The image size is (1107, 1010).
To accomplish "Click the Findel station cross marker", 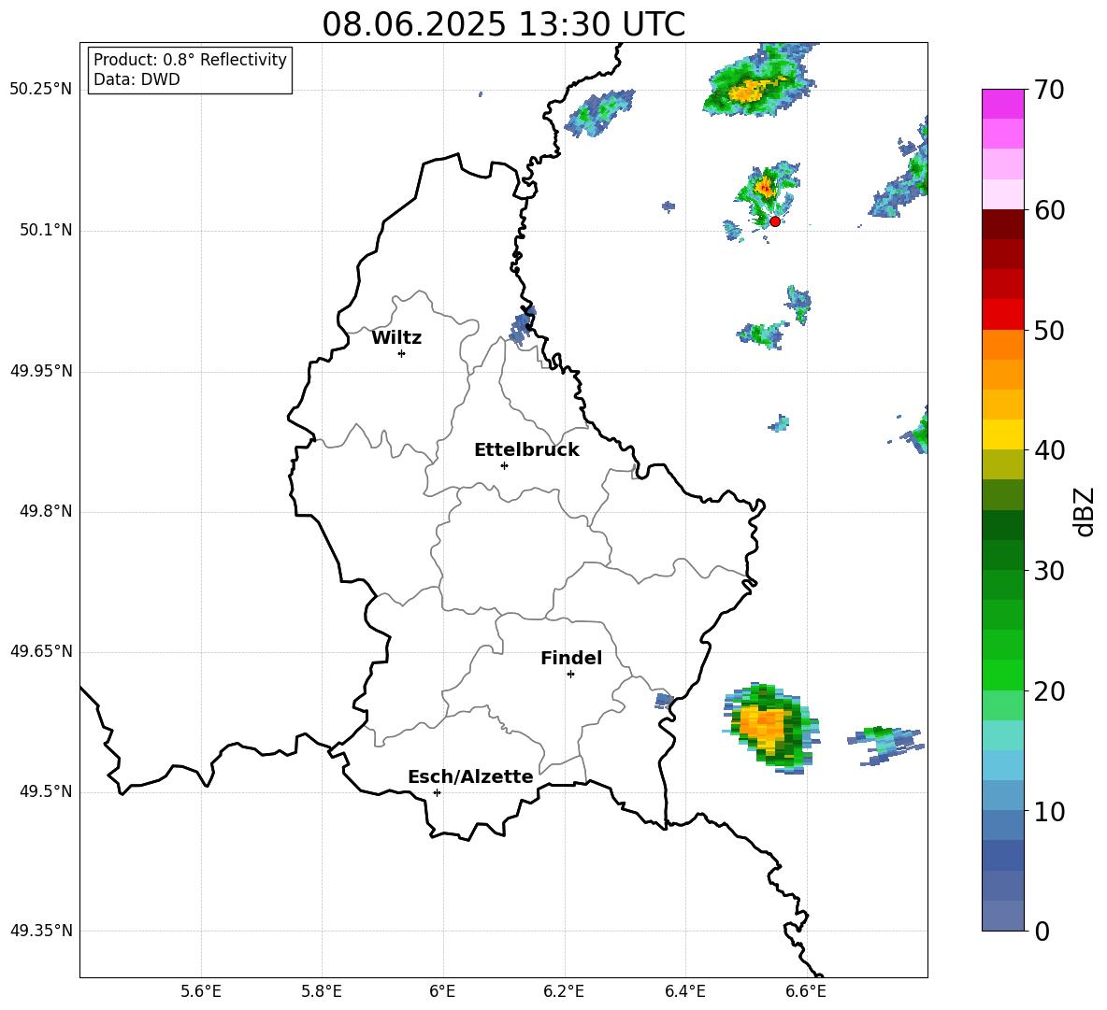I will [570, 675].
